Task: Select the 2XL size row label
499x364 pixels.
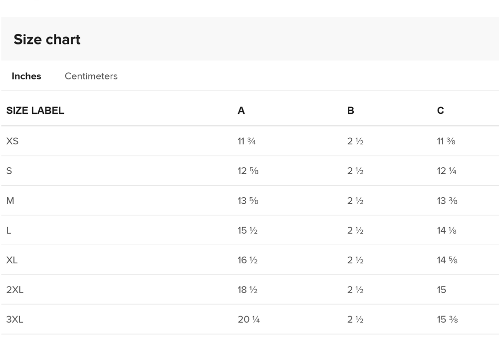Action: (x=14, y=290)
